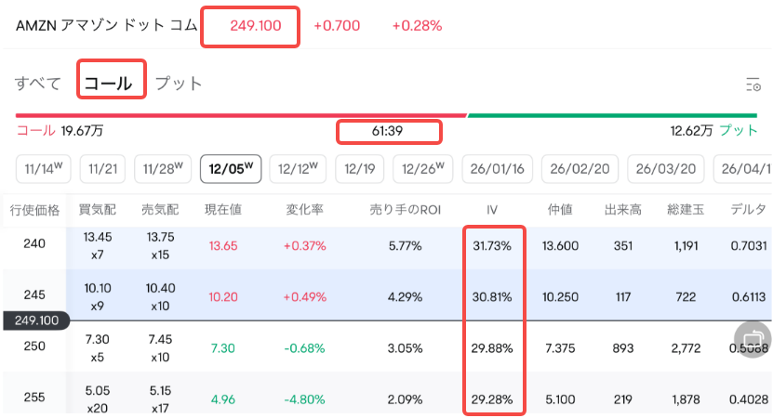Screen dimensions: 773x418
Task: Click the 買気配 column header
Action: click(97, 210)
